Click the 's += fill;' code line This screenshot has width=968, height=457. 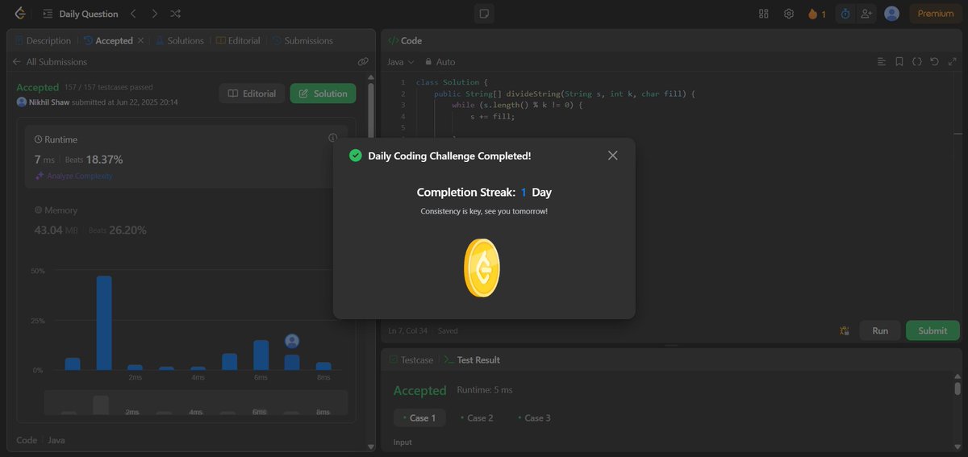point(493,116)
